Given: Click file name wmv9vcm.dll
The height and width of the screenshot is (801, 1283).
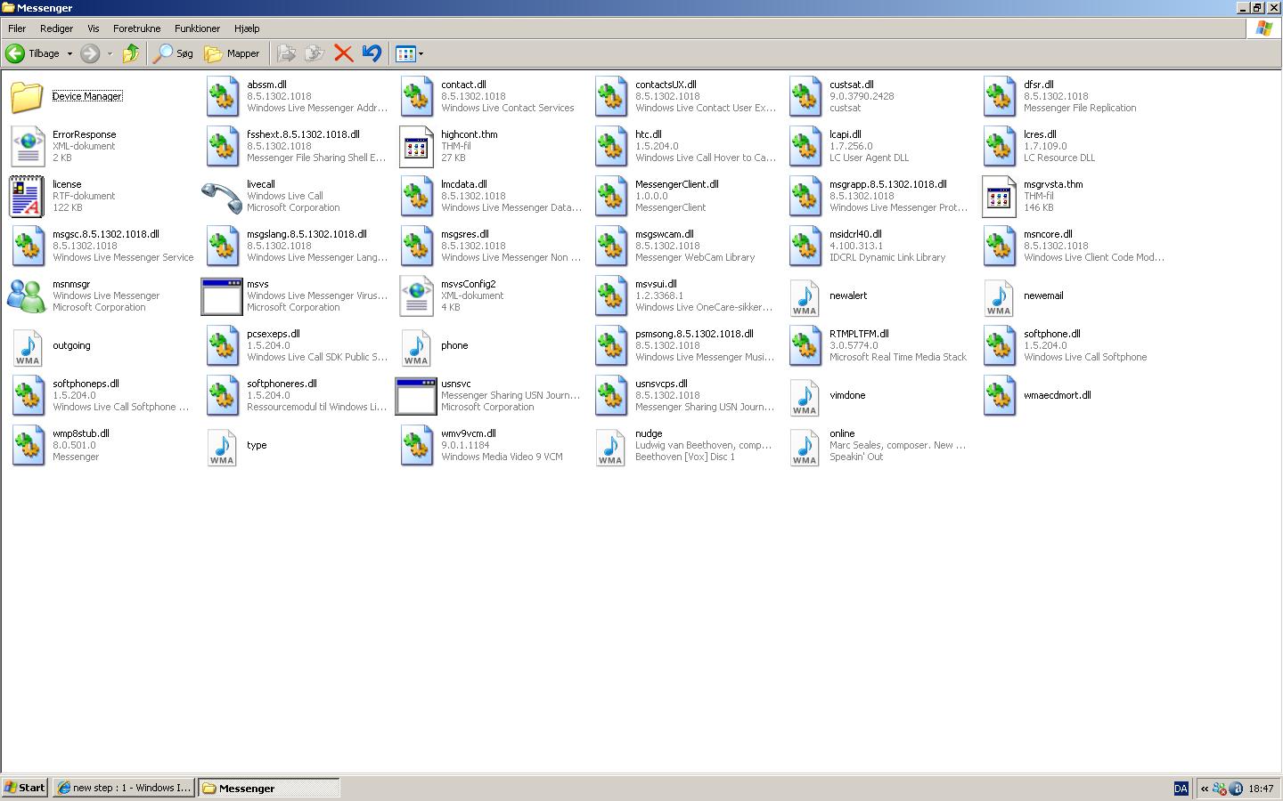Looking at the screenshot, I should point(468,433).
